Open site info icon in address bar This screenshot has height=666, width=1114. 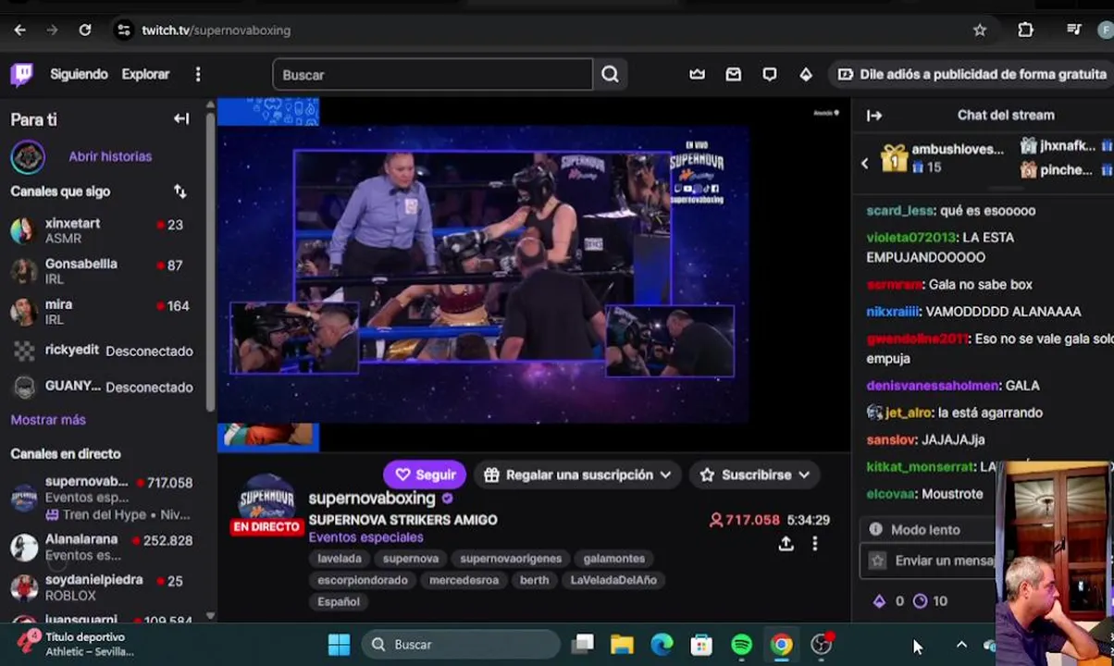click(124, 30)
